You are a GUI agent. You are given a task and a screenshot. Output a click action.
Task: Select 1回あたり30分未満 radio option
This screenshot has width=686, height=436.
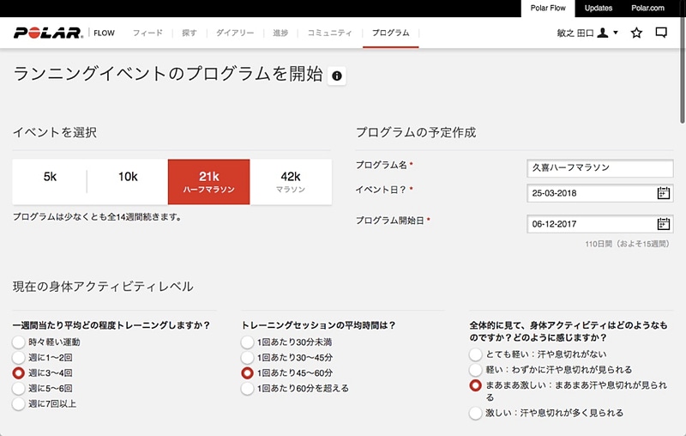pos(247,342)
